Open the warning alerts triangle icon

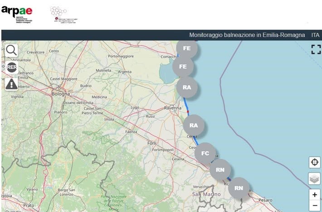[11, 84]
